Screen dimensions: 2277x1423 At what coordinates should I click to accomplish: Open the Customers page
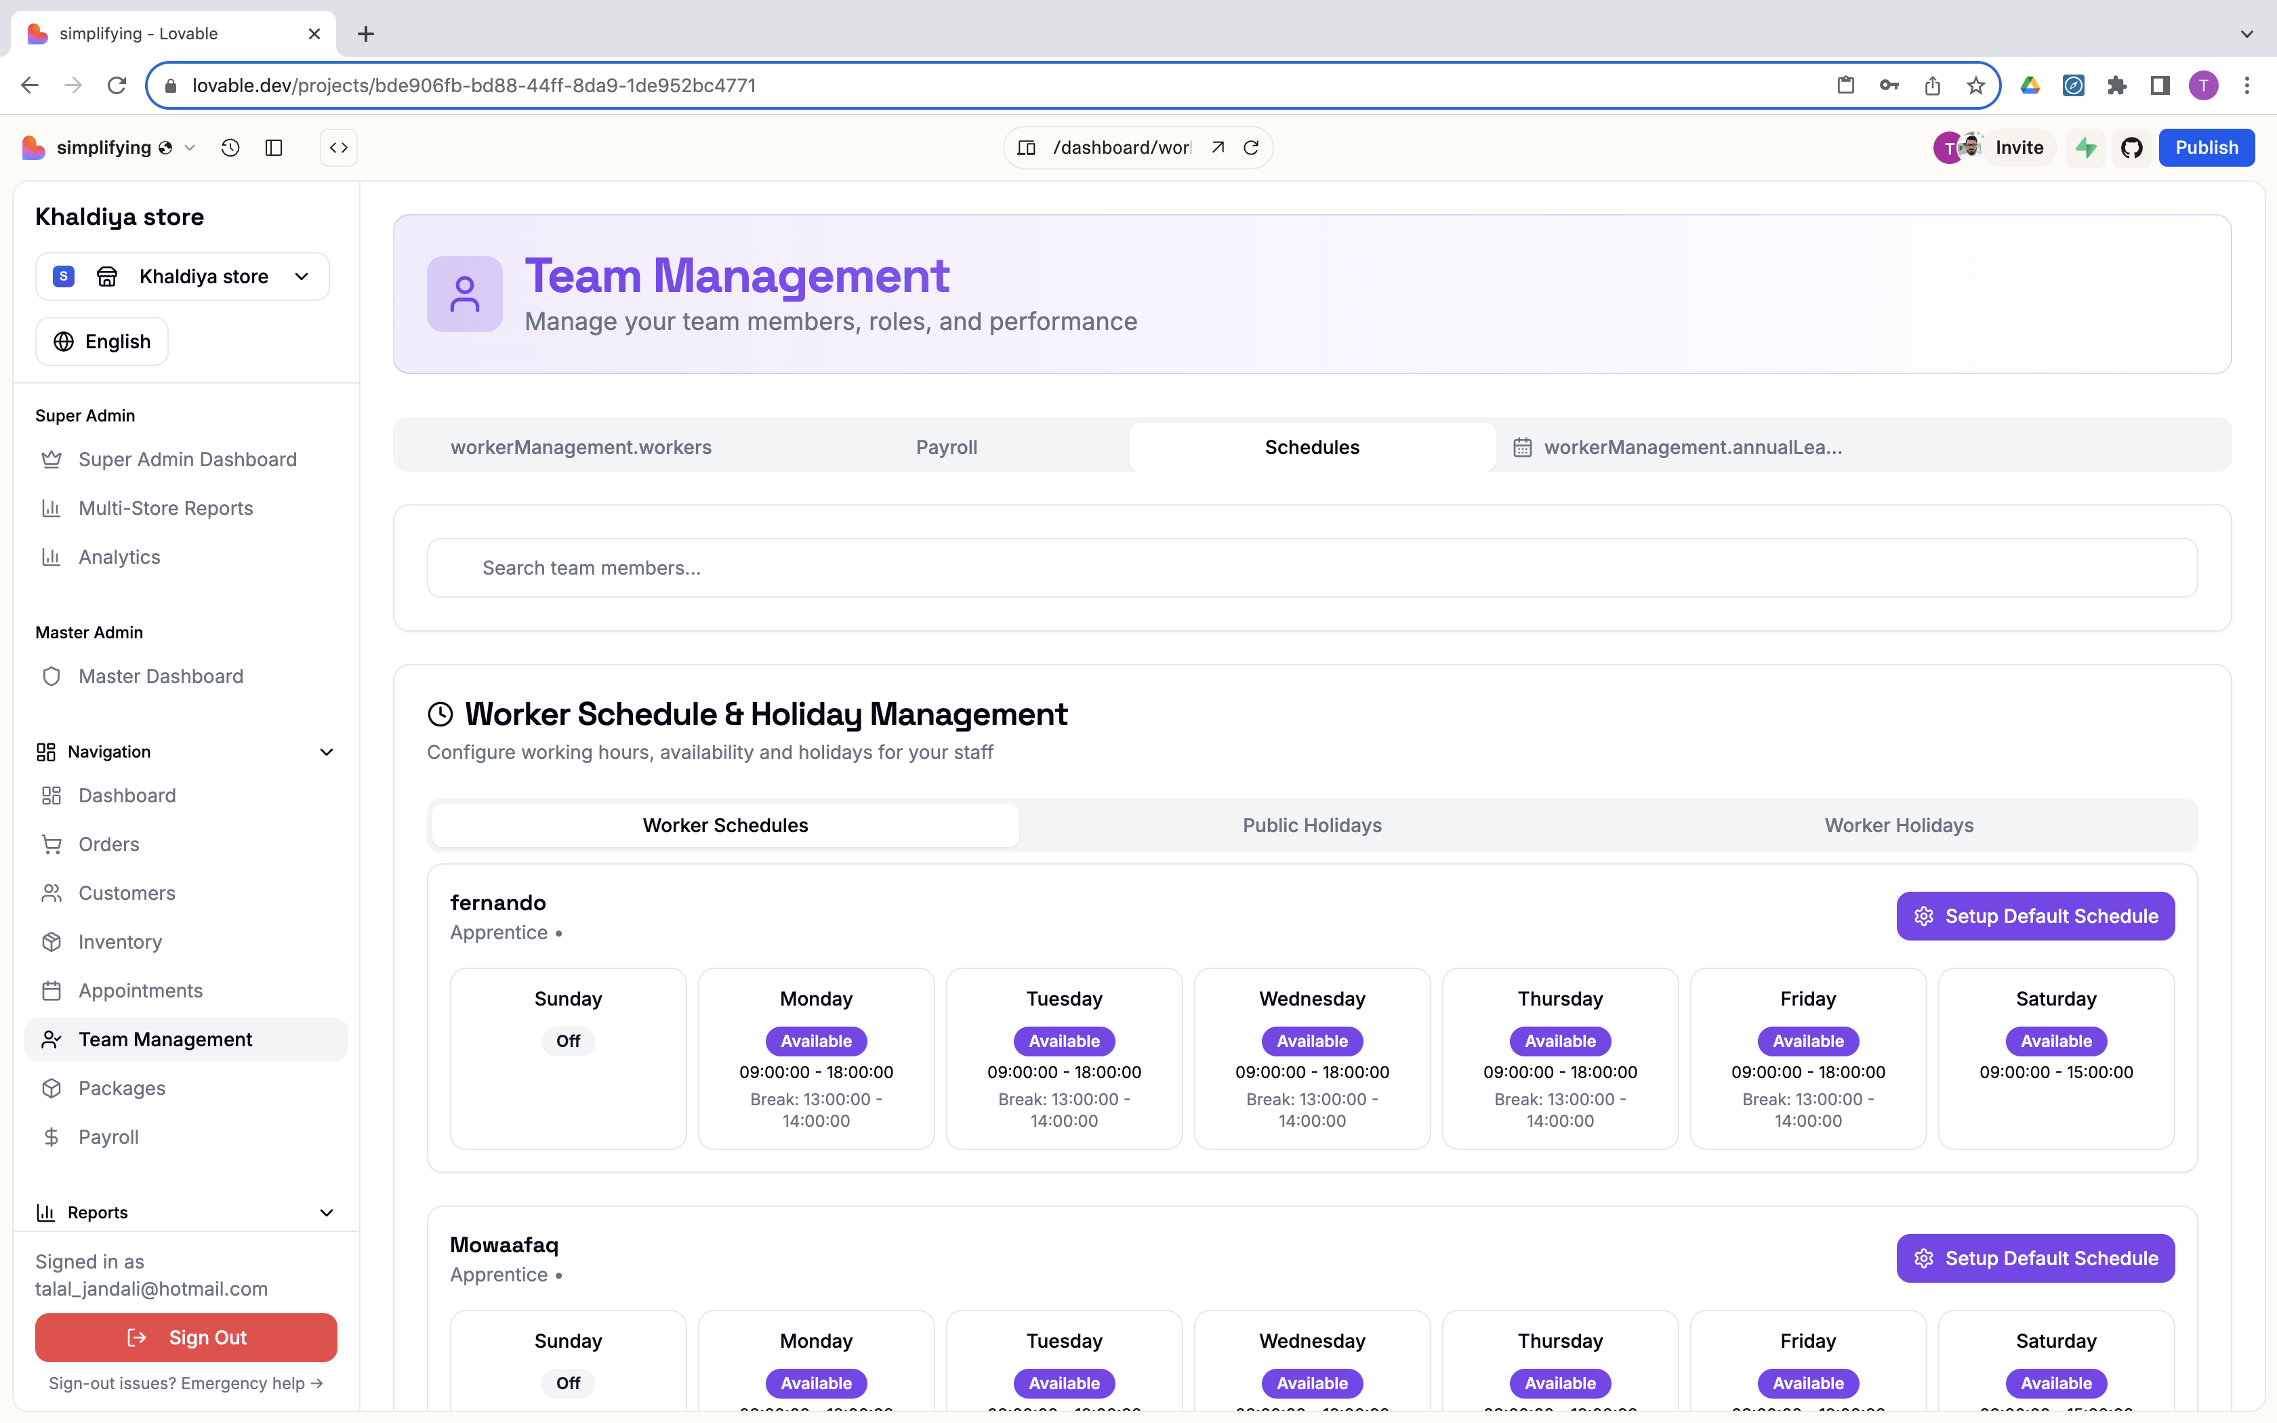tap(186, 893)
